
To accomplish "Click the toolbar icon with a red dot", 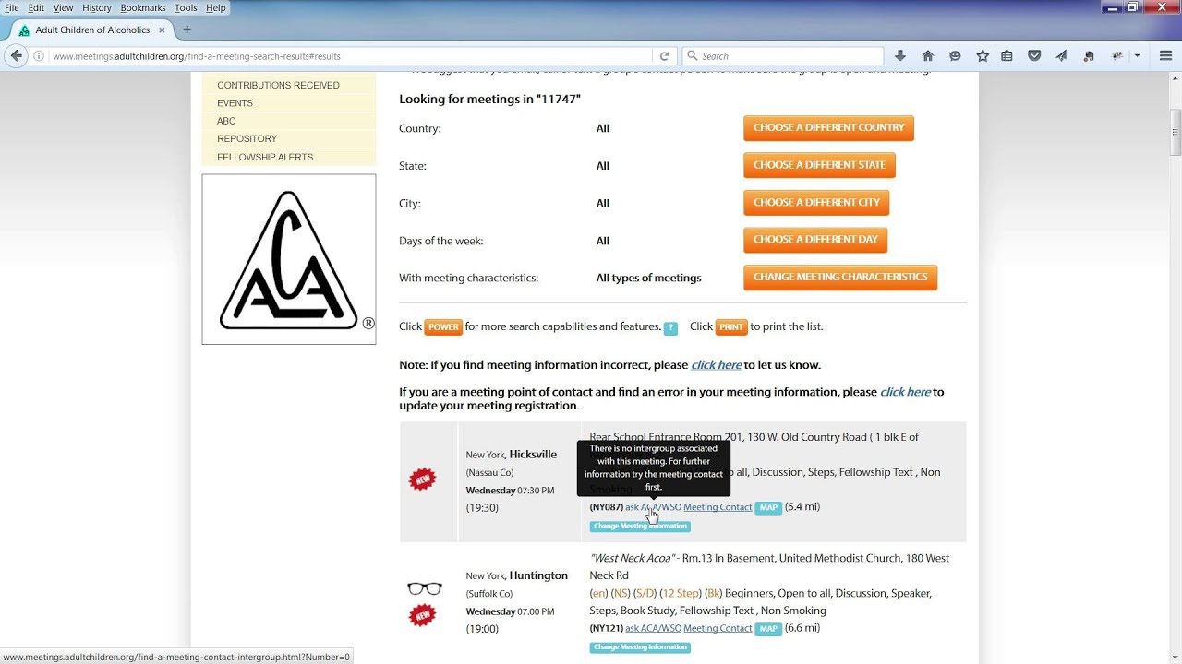I will coord(1090,56).
